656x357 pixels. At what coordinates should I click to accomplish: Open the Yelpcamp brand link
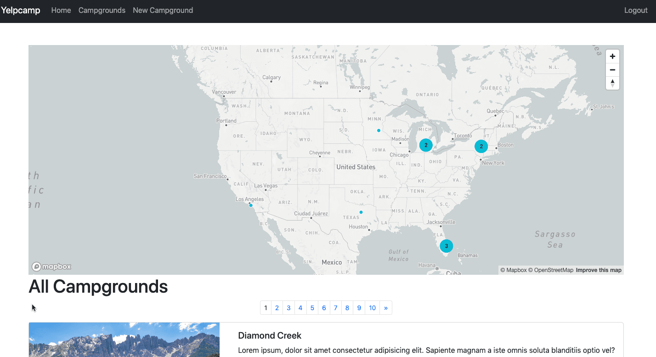click(21, 11)
